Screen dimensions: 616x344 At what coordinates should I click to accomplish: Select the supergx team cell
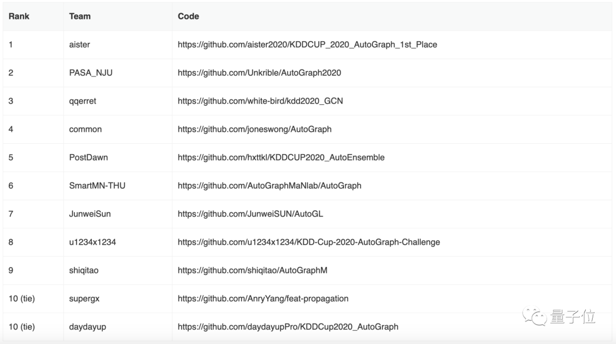point(84,298)
